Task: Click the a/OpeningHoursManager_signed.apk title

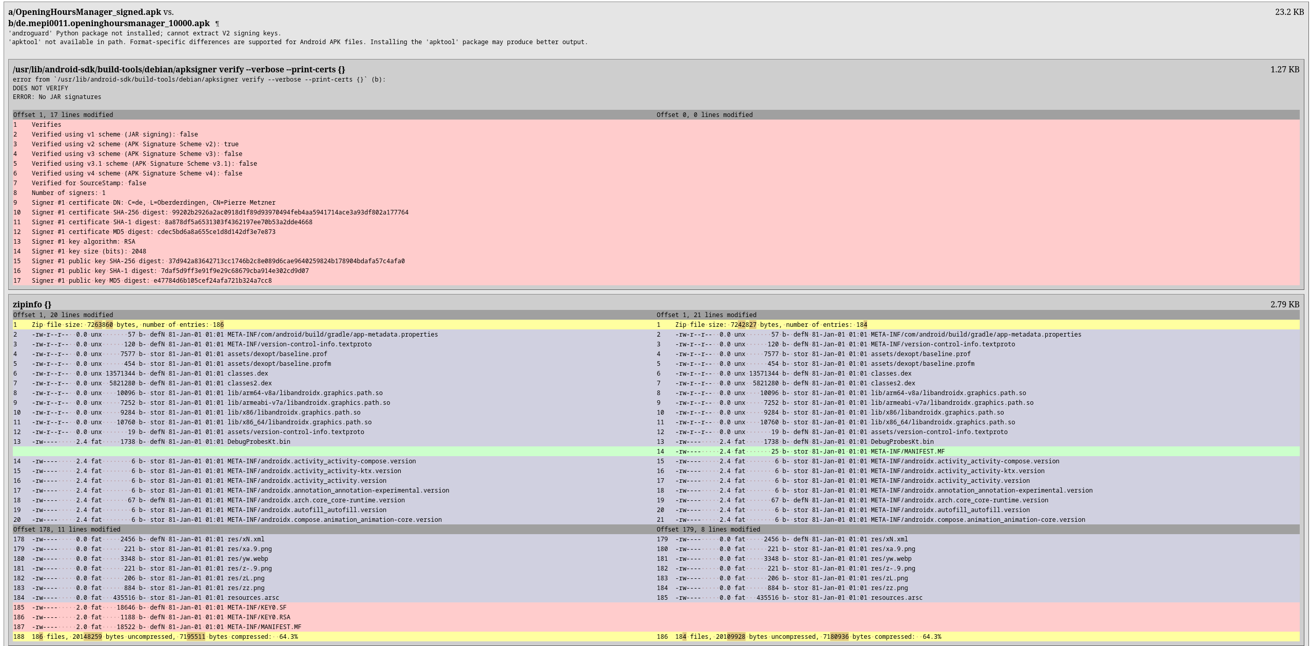Action: pos(84,12)
